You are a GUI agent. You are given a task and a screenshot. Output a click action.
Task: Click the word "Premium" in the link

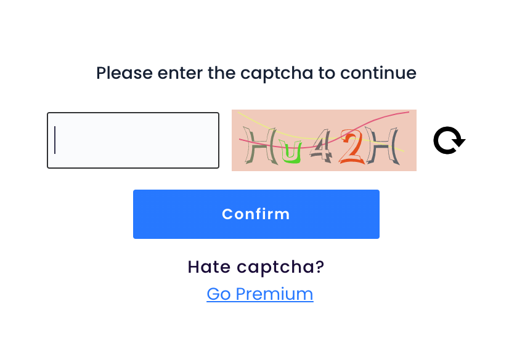(274, 294)
